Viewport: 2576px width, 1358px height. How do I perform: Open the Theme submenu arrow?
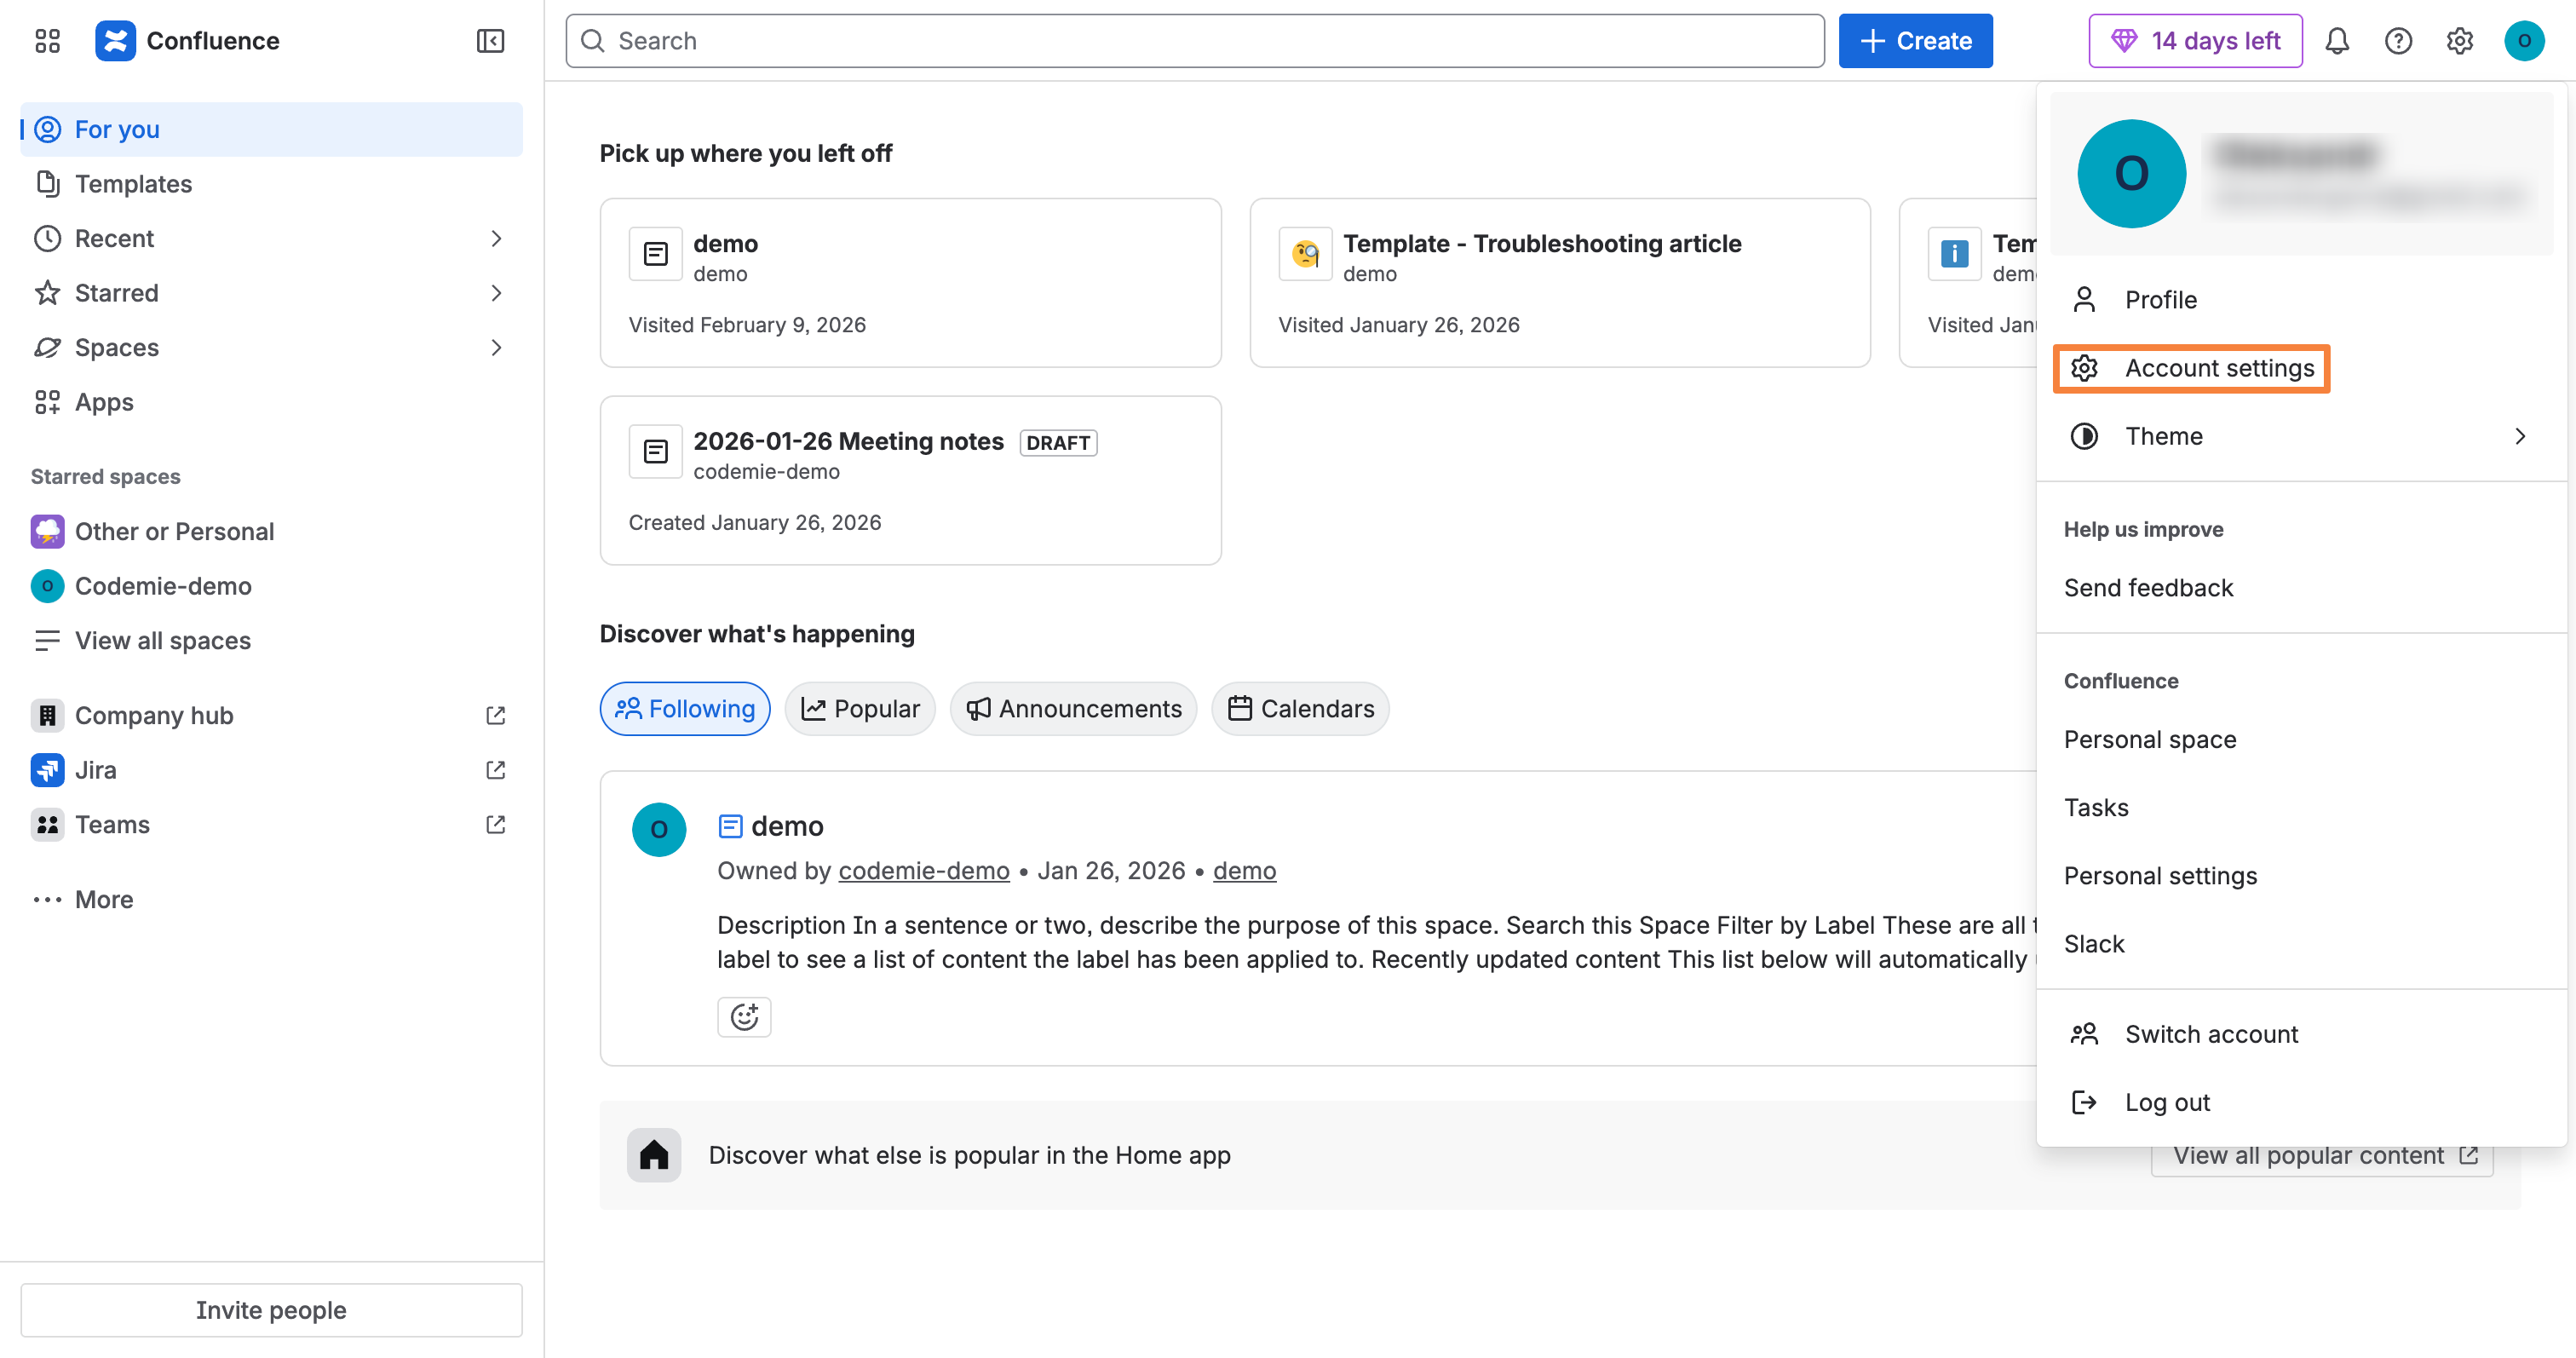tap(2519, 435)
